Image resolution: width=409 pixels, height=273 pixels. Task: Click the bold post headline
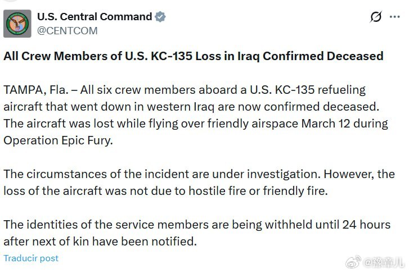point(194,56)
